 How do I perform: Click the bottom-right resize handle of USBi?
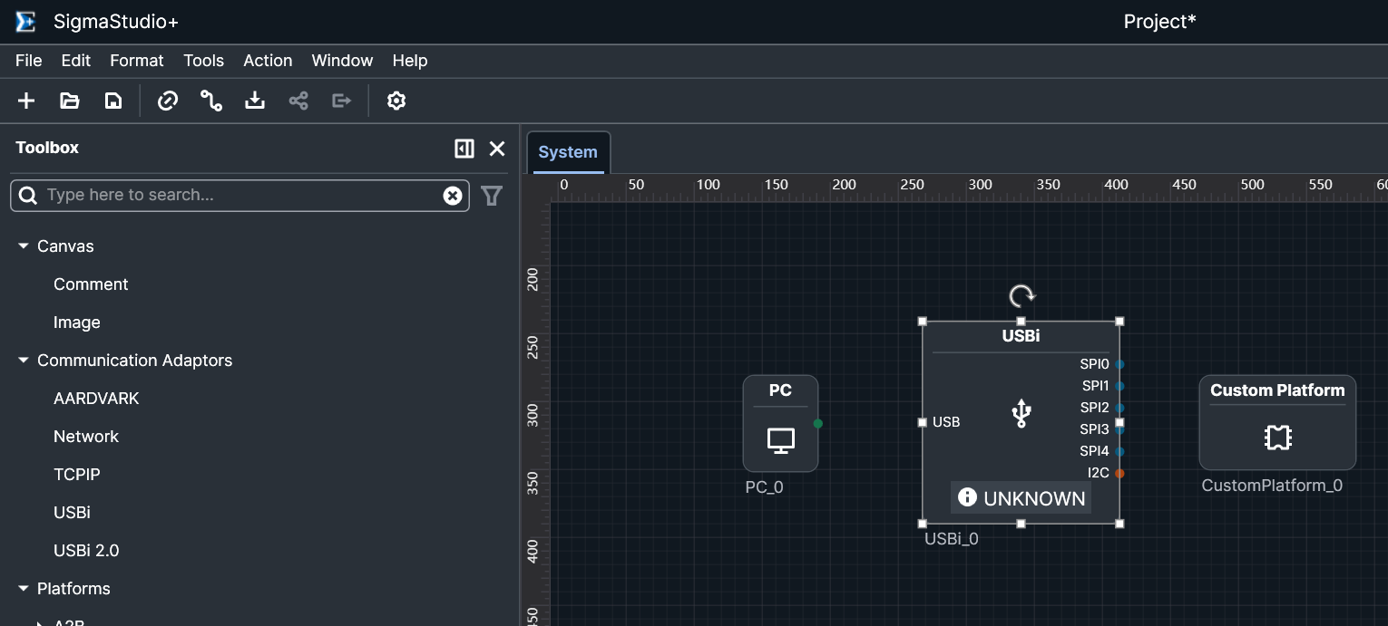coord(1119,524)
